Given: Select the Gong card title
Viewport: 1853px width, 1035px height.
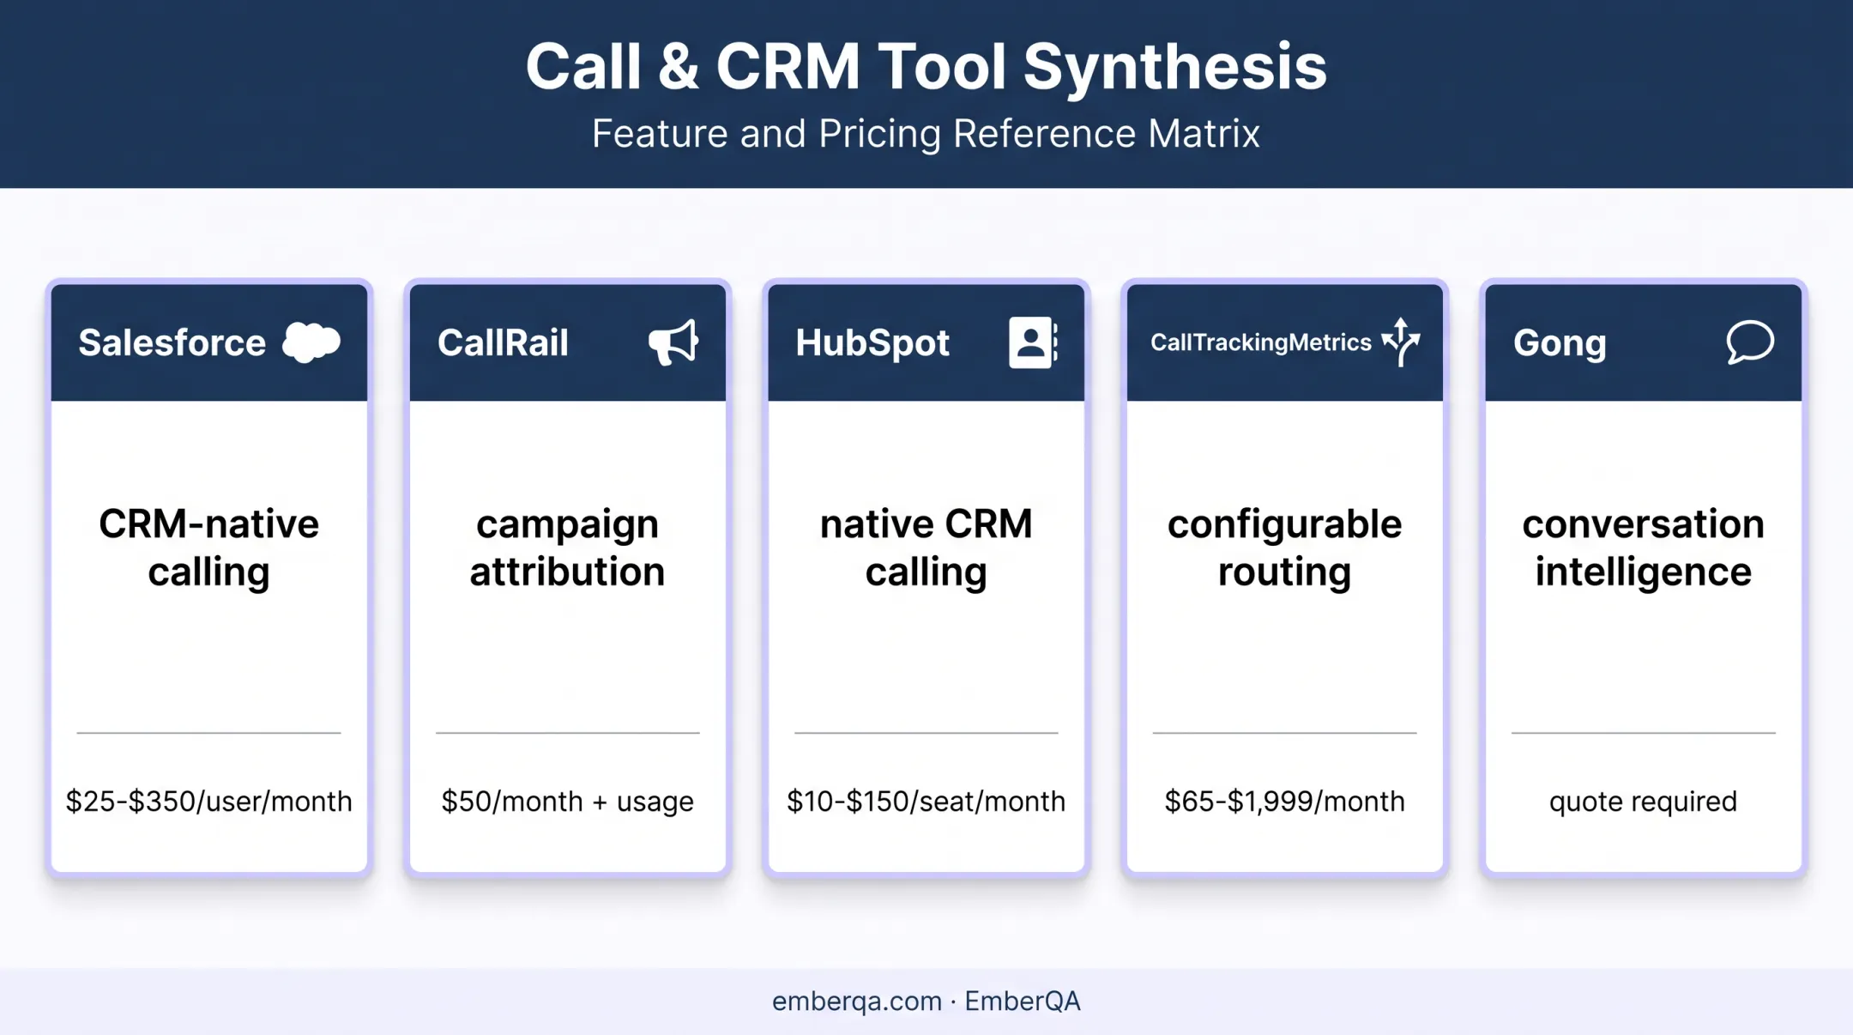Looking at the screenshot, I should pos(1560,343).
